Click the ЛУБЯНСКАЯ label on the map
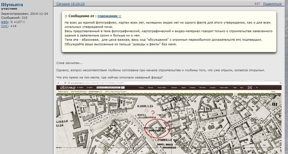The width and height of the screenshot is (288, 154). [x=164, y=140]
